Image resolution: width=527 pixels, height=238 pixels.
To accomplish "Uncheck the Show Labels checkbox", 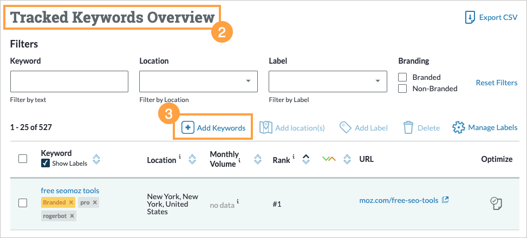I will point(45,164).
